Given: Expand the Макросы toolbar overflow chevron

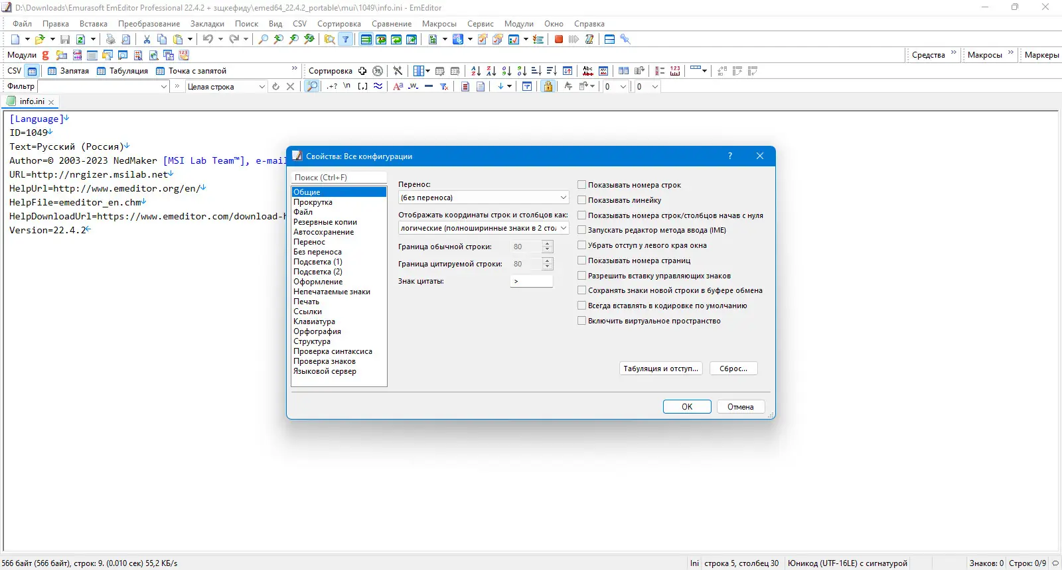Looking at the screenshot, I should [1011, 53].
